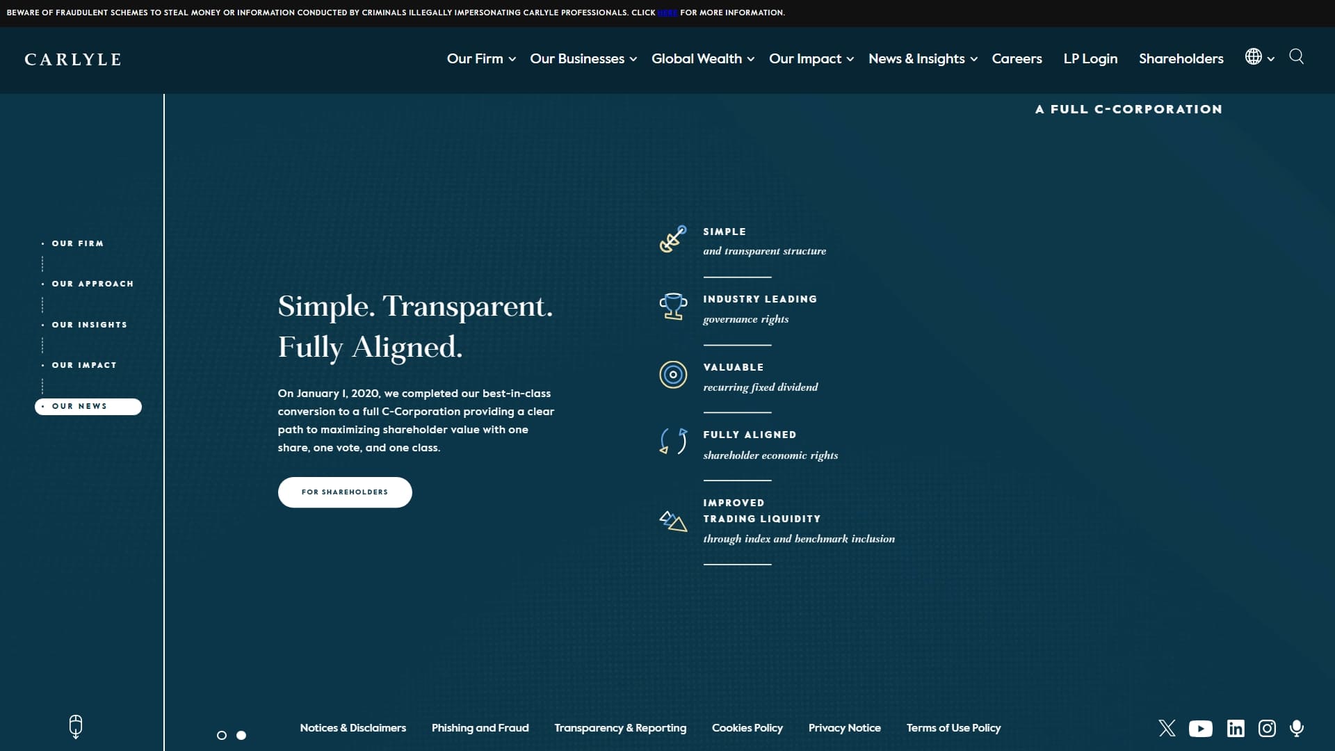
Task: Click the Industry Leading trophy icon
Action: pyautogui.click(x=672, y=307)
